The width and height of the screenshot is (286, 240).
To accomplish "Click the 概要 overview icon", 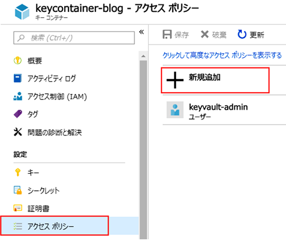I will tap(18, 61).
